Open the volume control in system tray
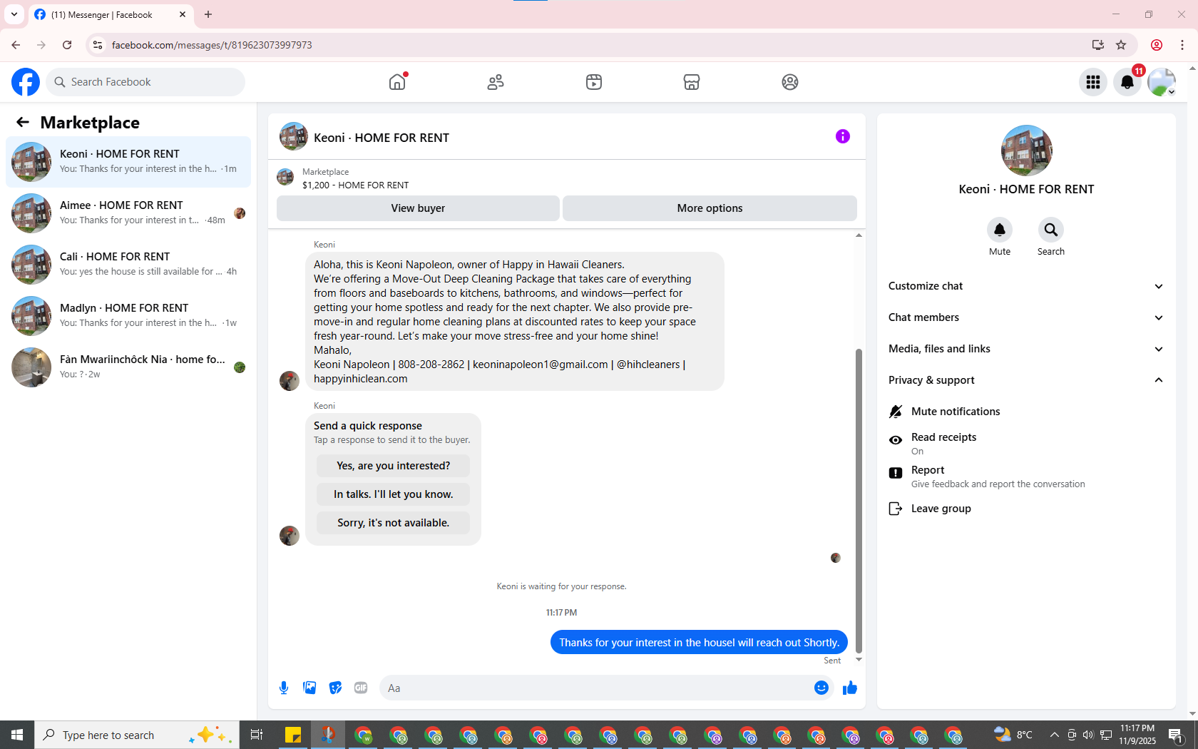Screen dimensions: 1198x749 coord(1088,735)
